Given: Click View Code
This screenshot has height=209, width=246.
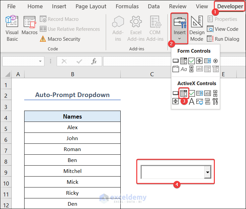Looking at the screenshot, I should pos(222,29).
